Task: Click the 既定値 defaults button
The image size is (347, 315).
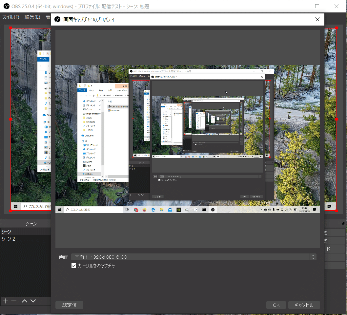Action: coord(69,305)
